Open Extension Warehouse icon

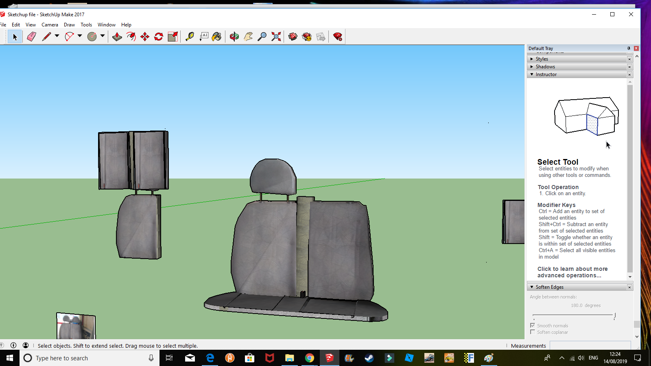pyautogui.click(x=307, y=37)
